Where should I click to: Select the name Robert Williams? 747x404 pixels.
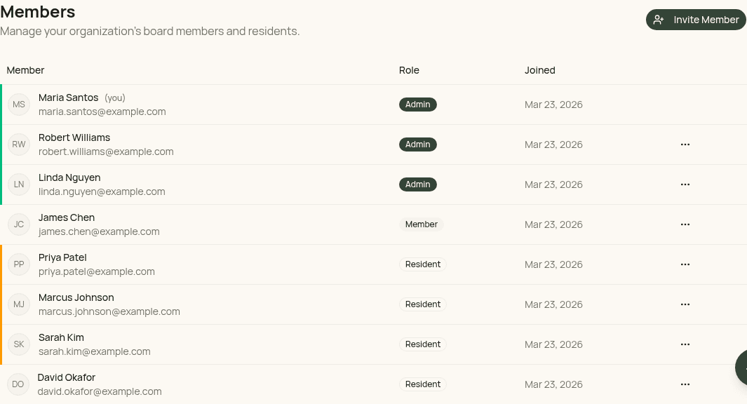[74, 137]
